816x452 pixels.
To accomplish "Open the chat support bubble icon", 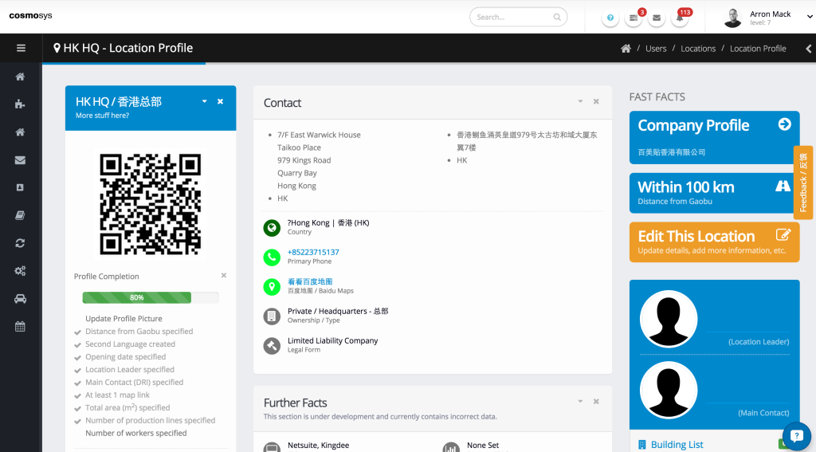I will tap(796, 436).
